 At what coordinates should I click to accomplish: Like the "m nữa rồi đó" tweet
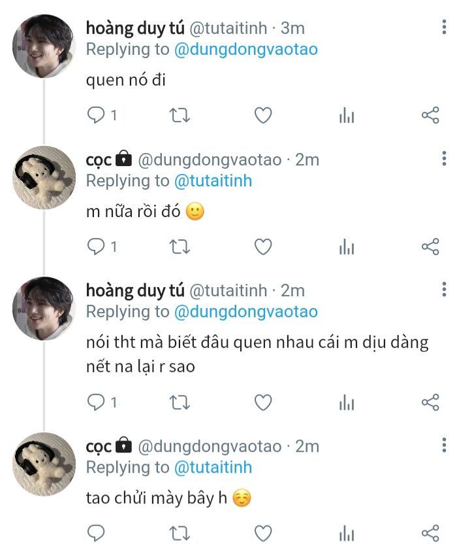(x=262, y=247)
